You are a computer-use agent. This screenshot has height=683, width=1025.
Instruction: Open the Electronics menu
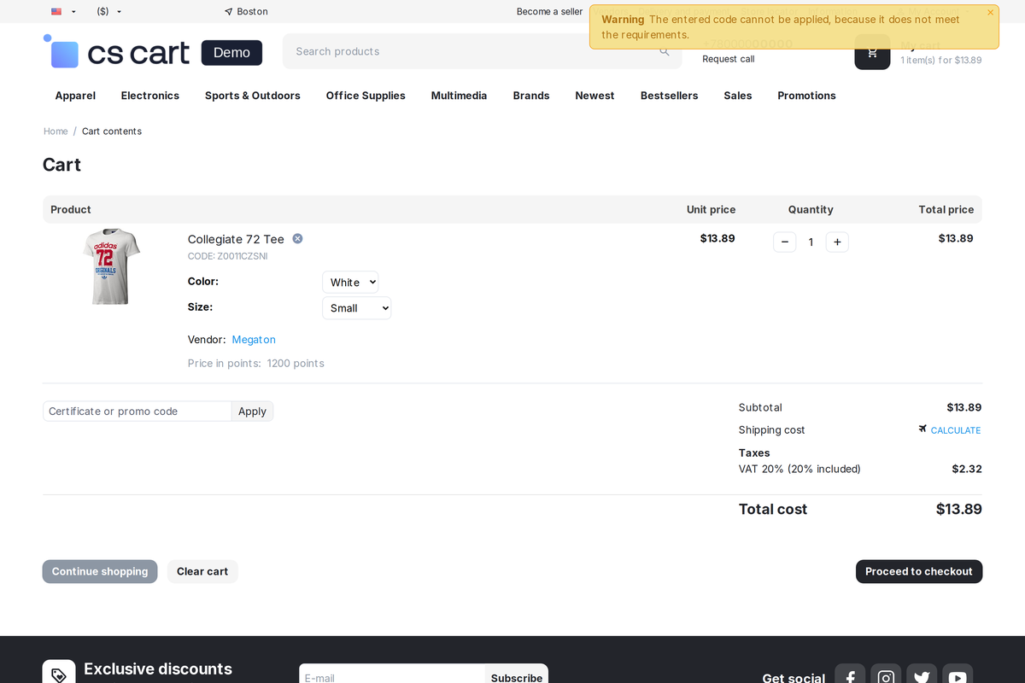(x=150, y=96)
